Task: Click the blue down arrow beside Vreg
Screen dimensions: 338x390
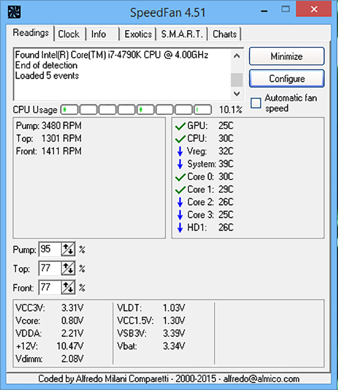Action: (x=180, y=151)
